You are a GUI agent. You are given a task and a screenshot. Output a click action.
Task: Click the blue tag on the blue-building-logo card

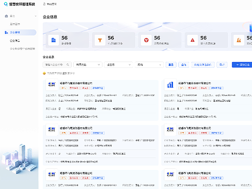click(217, 88)
